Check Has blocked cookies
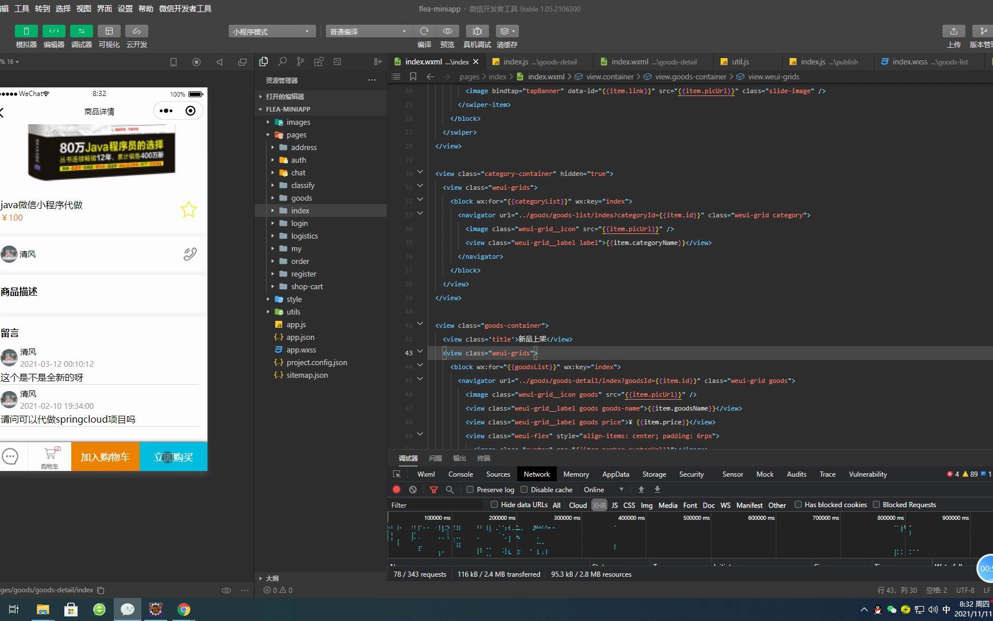993x621 pixels. [x=798, y=504]
